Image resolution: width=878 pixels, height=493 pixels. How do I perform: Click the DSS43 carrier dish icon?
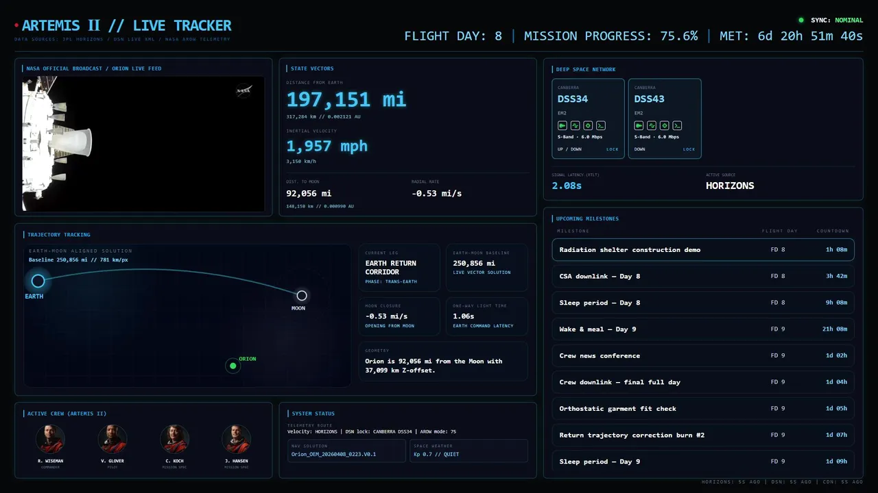pyautogui.click(x=639, y=126)
